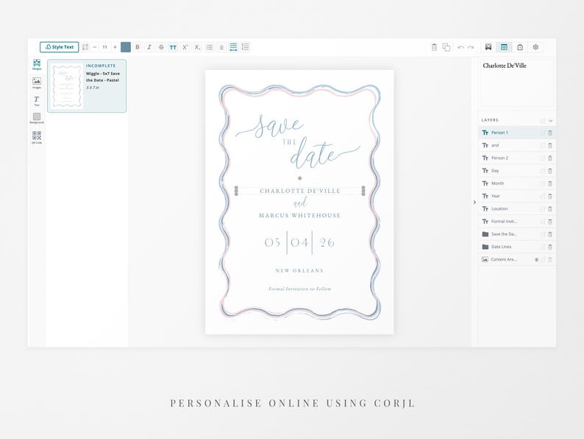Undo the last action
The height and width of the screenshot is (439, 584).
(460, 47)
